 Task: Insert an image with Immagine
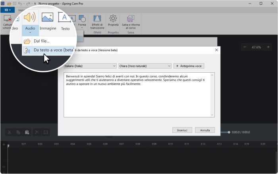[48, 22]
